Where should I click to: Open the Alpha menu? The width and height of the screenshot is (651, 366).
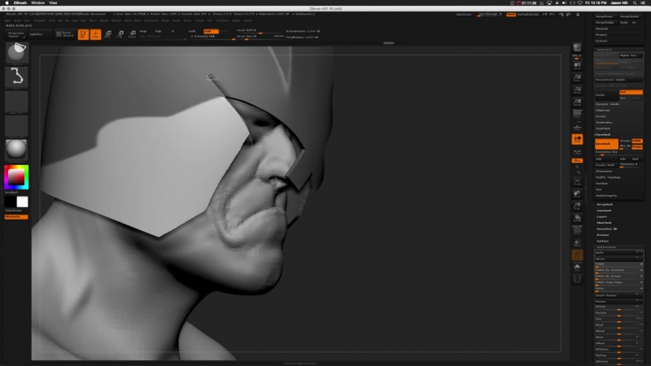point(8,20)
